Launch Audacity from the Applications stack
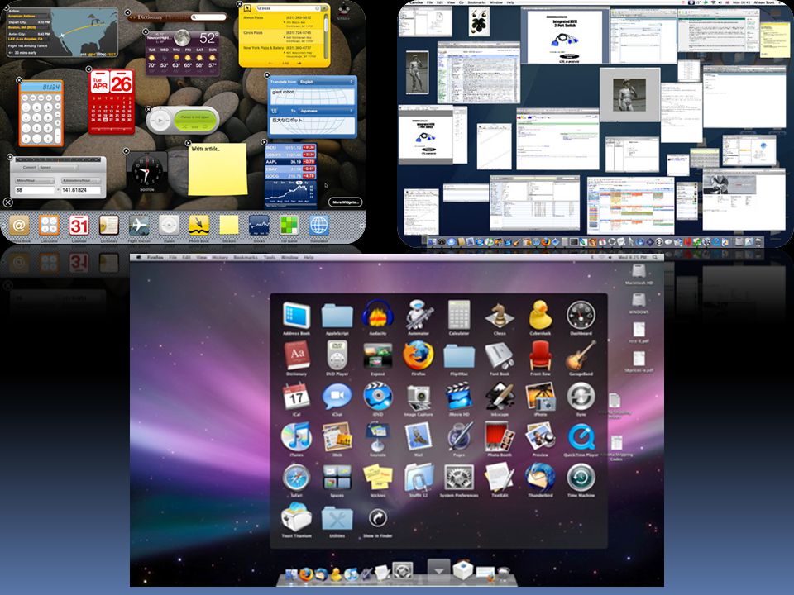The height and width of the screenshot is (595, 794). pyautogui.click(x=378, y=315)
